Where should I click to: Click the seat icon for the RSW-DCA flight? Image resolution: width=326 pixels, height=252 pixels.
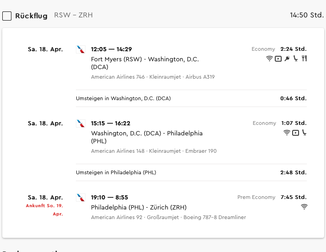tap(295, 59)
